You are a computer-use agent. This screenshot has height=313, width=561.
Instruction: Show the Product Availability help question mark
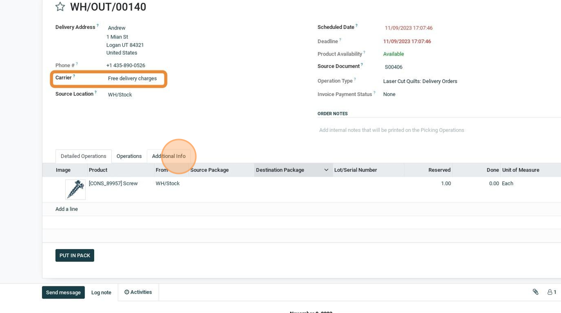(x=364, y=52)
